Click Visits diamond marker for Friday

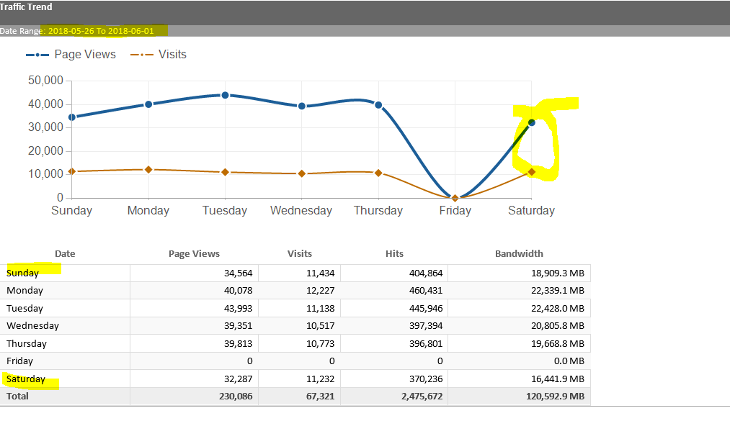[x=455, y=198]
